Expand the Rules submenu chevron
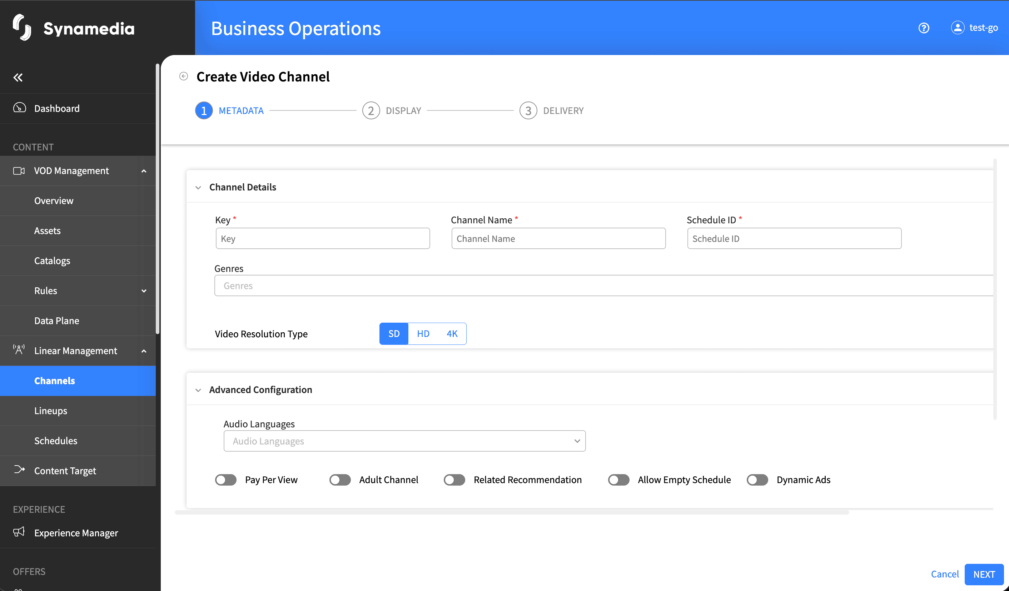Screen dimensions: 1009x591 point(144,291)
